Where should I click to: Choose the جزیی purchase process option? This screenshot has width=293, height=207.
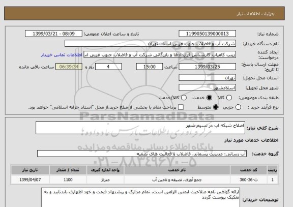point(238,107)
